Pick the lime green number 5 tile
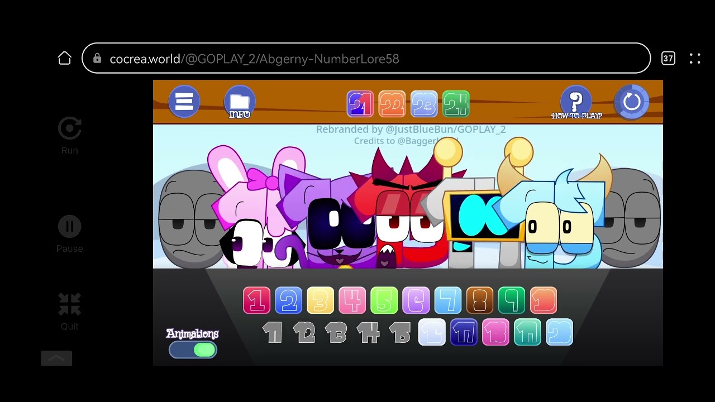 pos(384,300)
